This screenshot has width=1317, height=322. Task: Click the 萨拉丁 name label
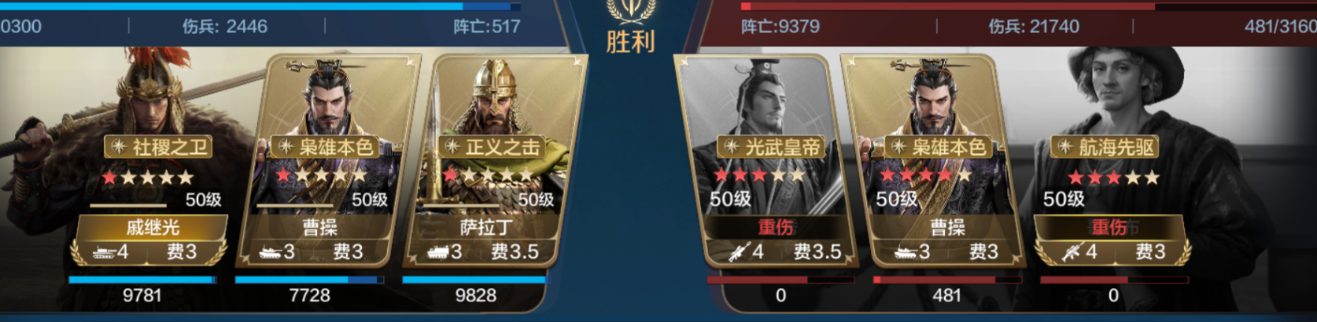(486, 228)
